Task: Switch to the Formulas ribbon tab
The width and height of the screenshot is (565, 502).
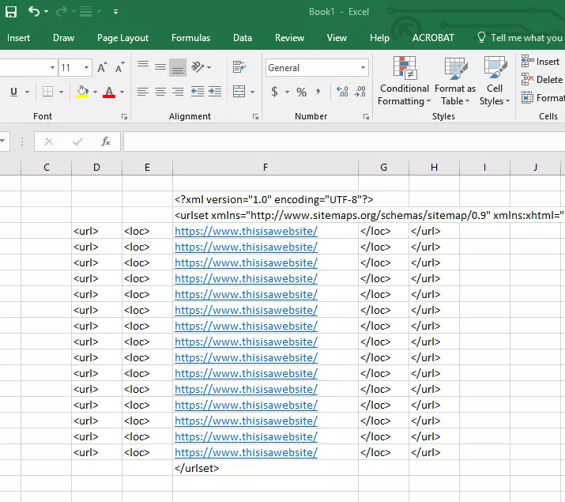Action: click(190, 38)
